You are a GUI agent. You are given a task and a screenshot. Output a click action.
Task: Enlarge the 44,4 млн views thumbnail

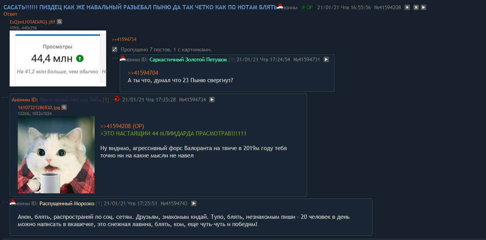tap(58, 58)
